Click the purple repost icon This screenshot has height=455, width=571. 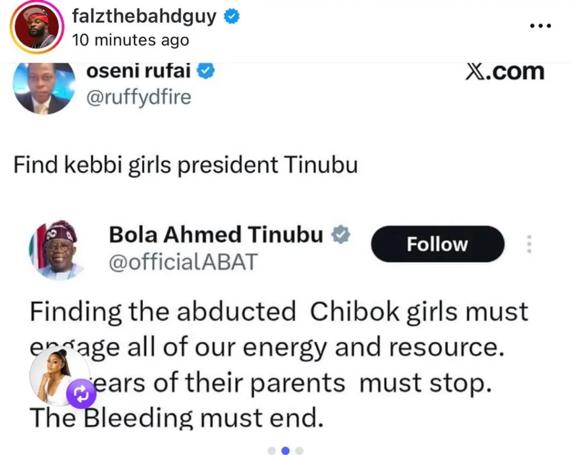pyautogui.click(x=83, y=394)
